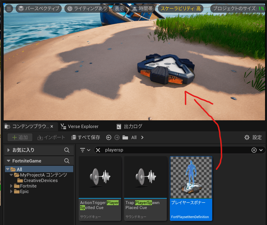267x225 pixels.
Task: Expand the Fortnite folder arrow
Action: (x=11, y=186)
